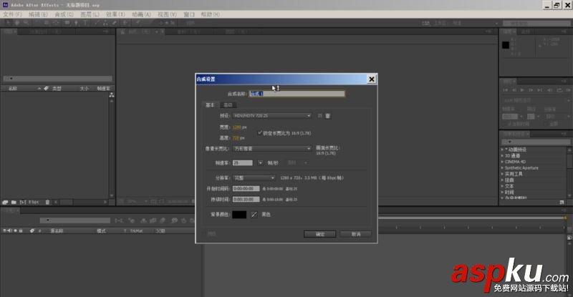The image size is (573, 297).
Task: Click the interpret footage icon at Project bottom
Action: 5,202
